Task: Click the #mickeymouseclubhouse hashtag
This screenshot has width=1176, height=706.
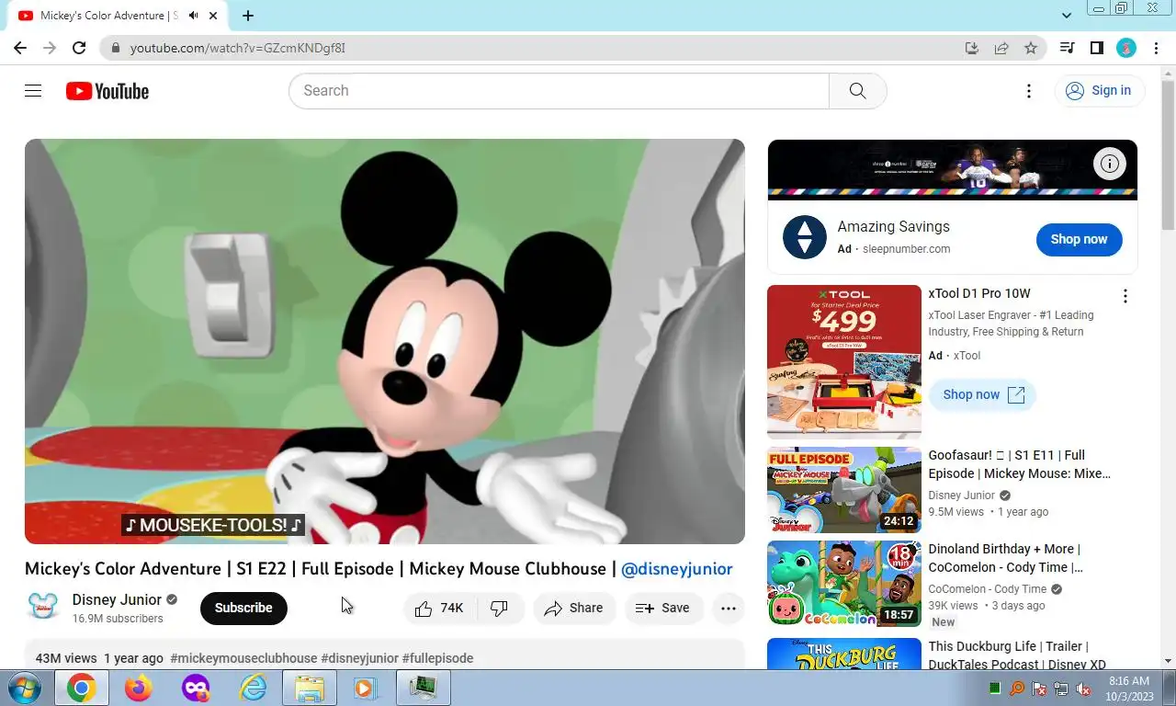Action: tap(243, 658)
